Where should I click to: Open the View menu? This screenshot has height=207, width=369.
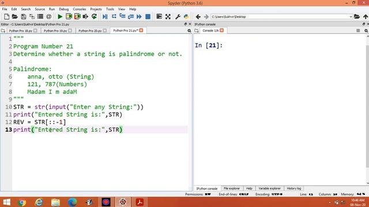pos(122,9)
